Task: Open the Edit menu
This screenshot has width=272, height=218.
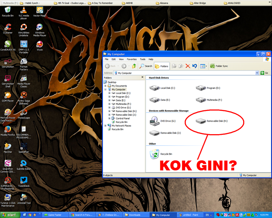Action: pyautogui.click(x=114, y=59)
